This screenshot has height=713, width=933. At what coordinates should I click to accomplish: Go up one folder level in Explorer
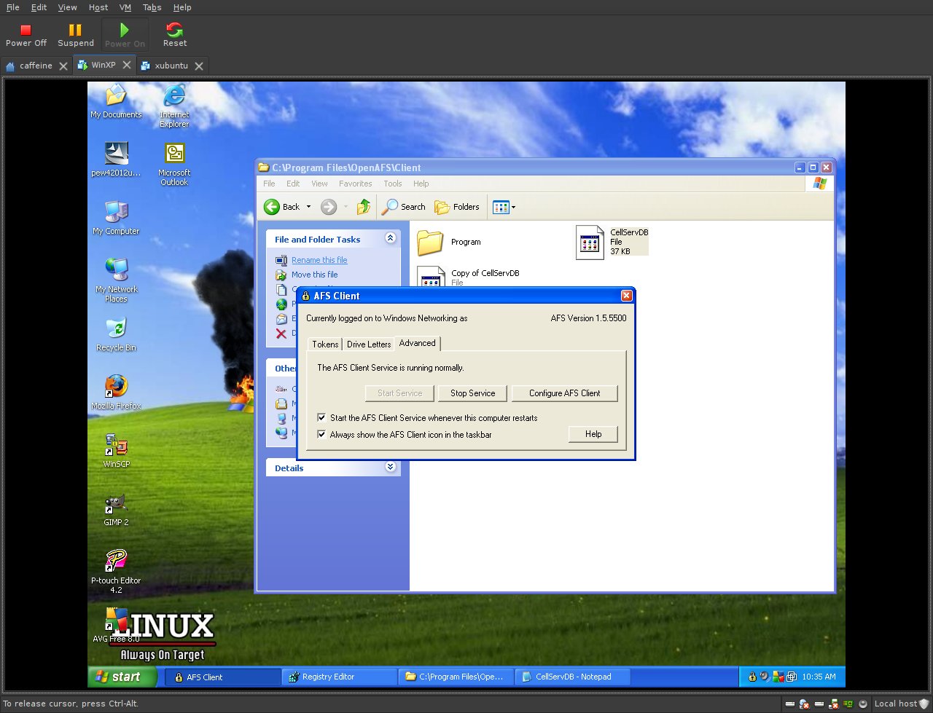[x=364, y=207]
